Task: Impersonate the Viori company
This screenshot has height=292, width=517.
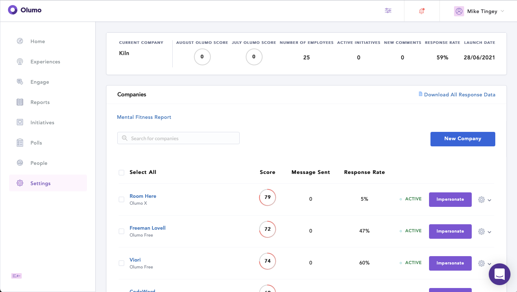Action: [450, 263]
